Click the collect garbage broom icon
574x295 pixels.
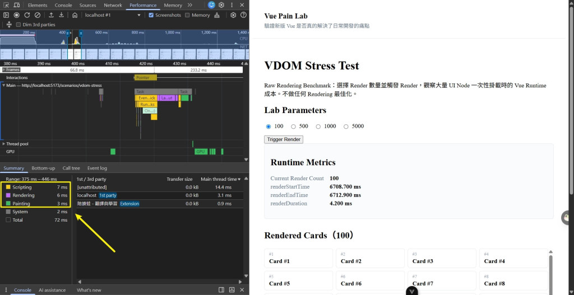(217, 15)
